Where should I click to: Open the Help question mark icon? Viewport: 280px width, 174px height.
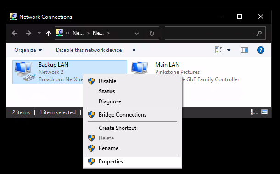261,50
